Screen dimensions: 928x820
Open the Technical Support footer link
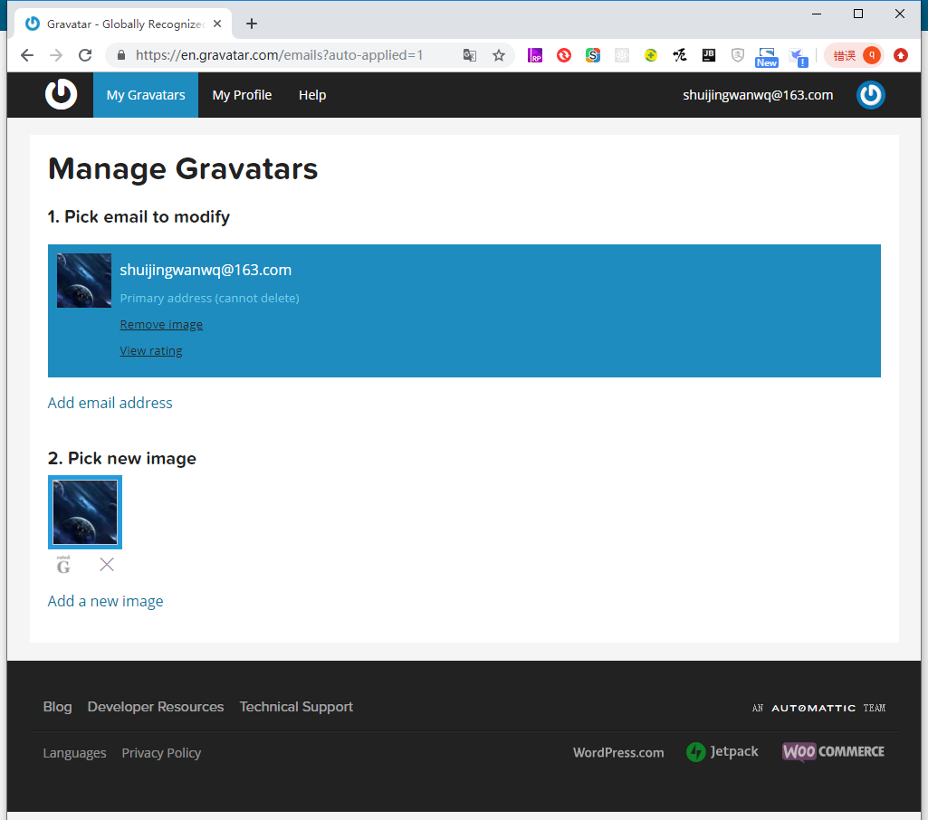(296, 707)
